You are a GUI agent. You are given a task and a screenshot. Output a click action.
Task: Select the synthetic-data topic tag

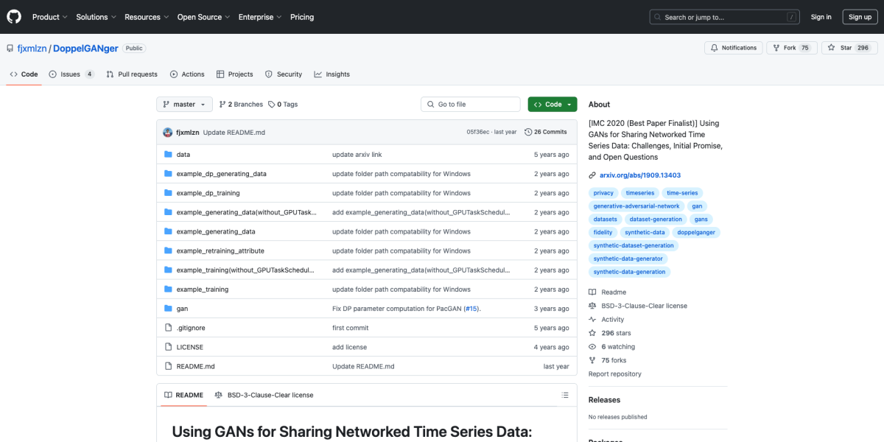coord(644,232)
